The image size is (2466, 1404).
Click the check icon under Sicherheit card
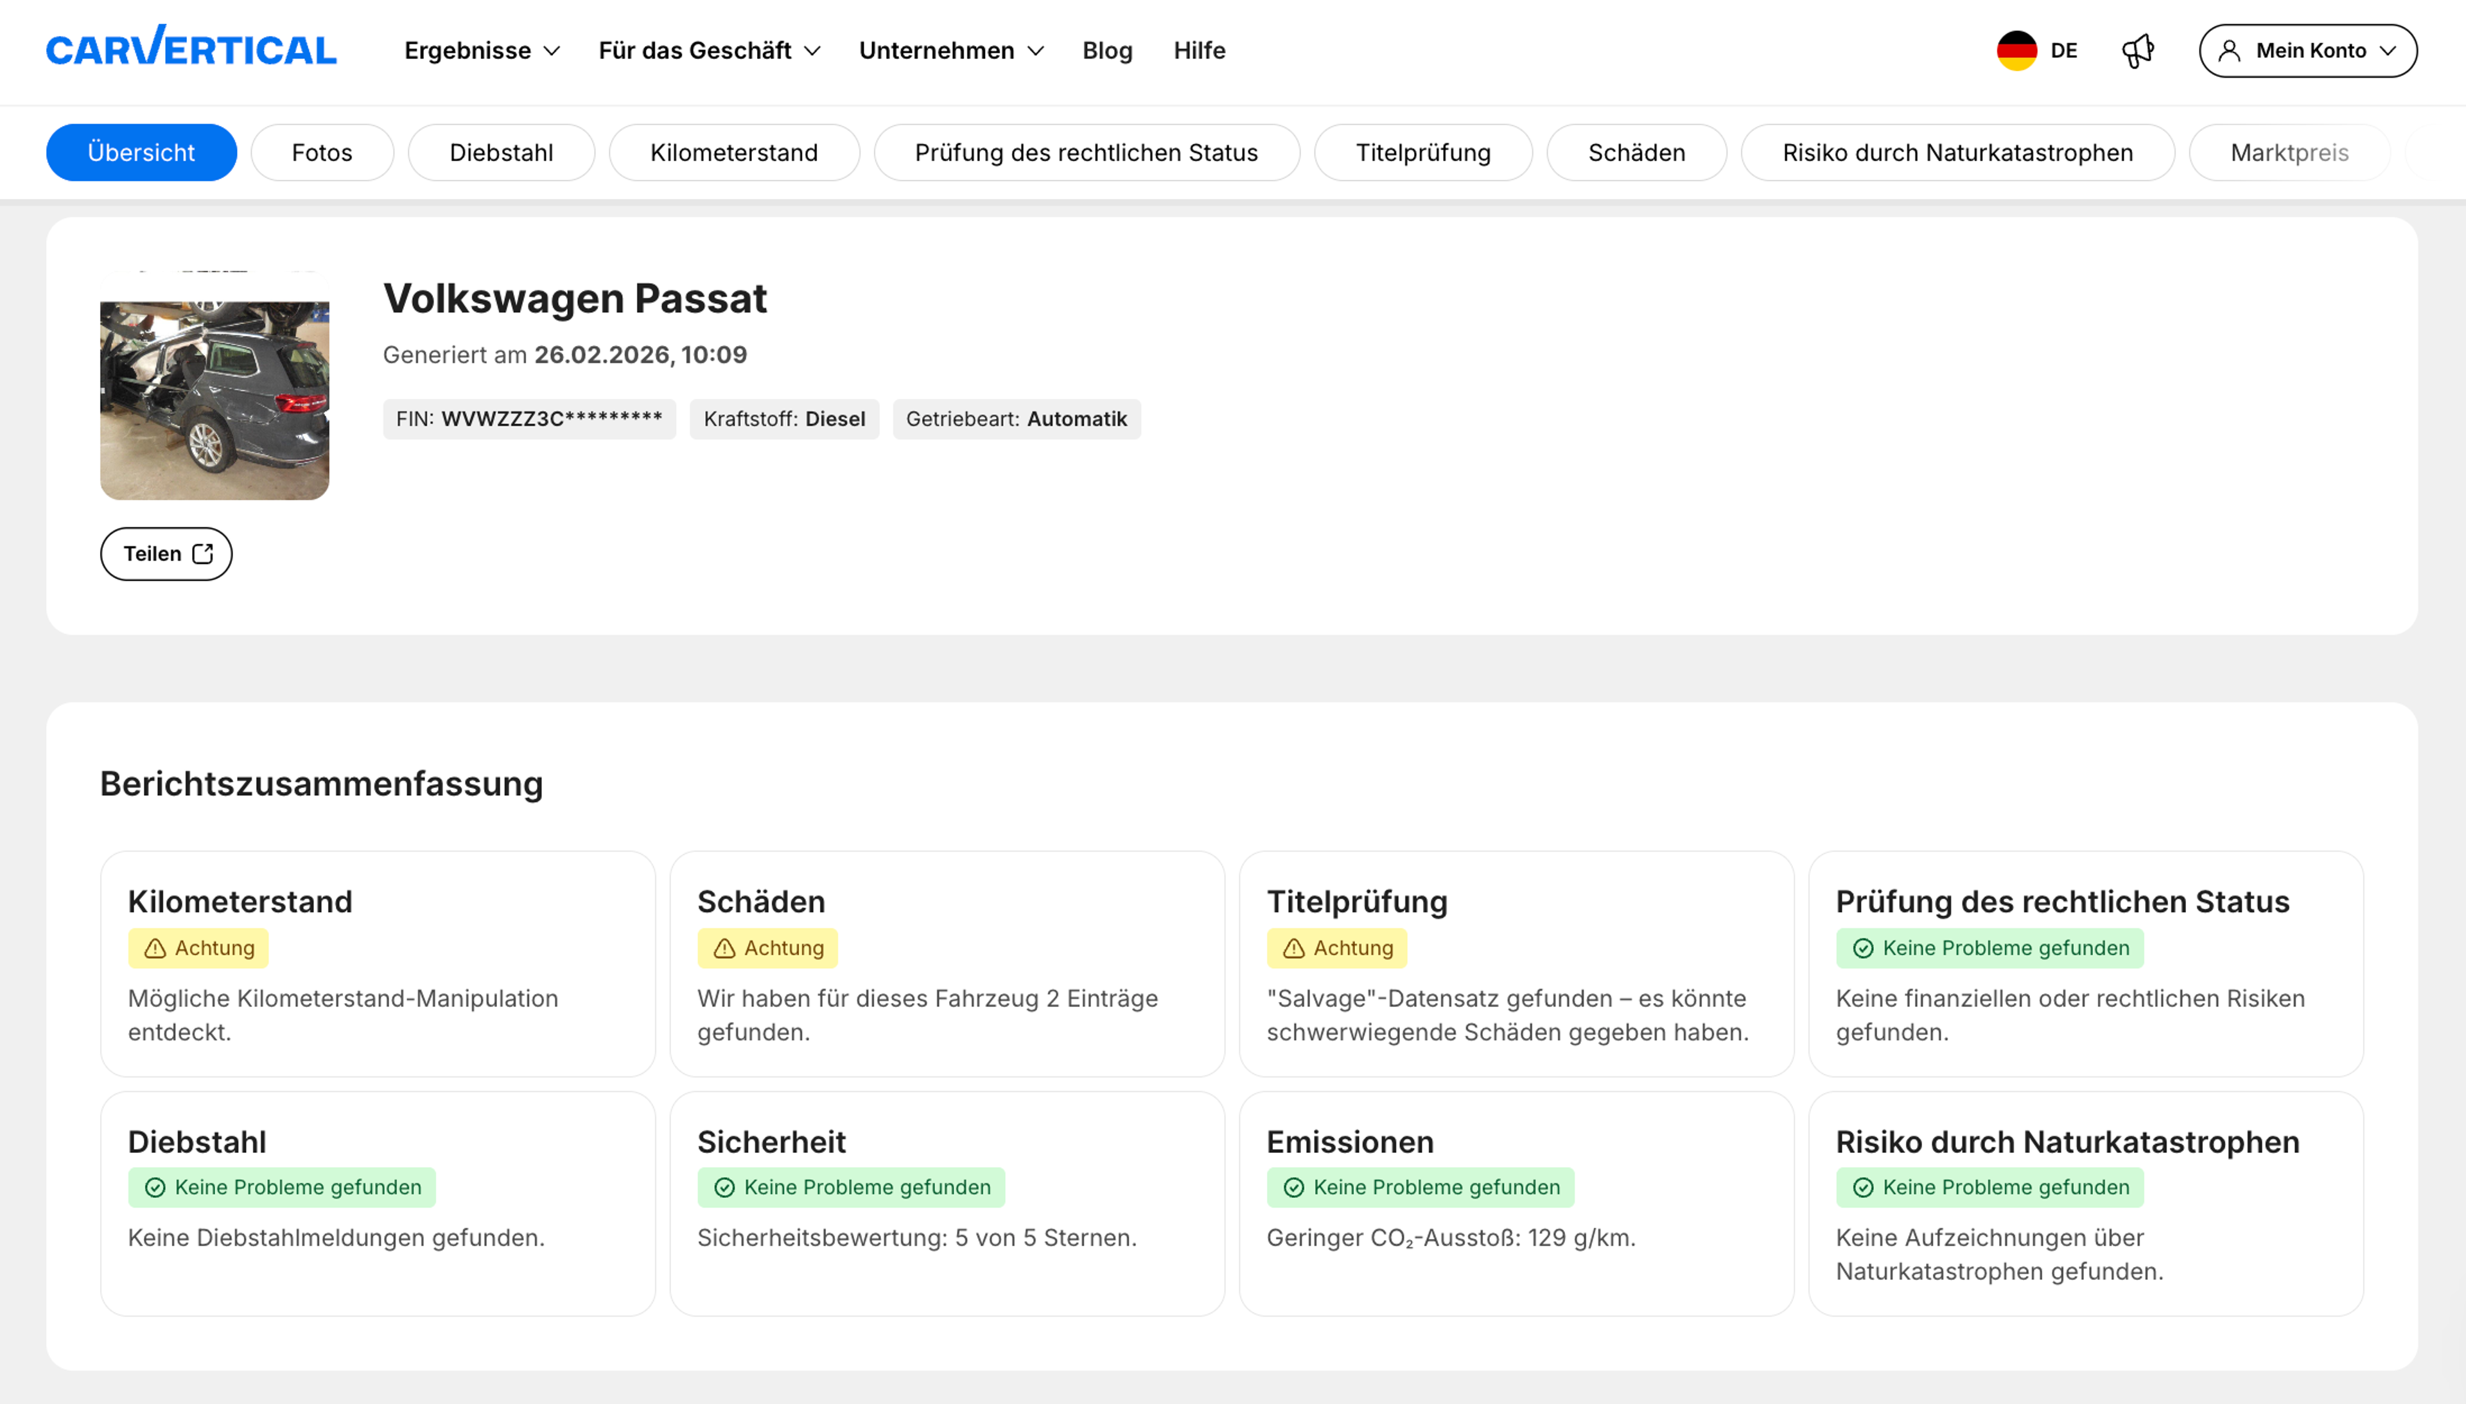(x=724, y=1188)
